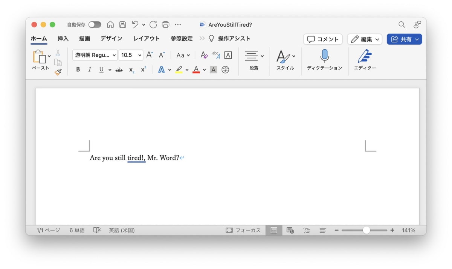452x269 pixels.
Task: Paste using the clipboard icon
Action: 40,57
